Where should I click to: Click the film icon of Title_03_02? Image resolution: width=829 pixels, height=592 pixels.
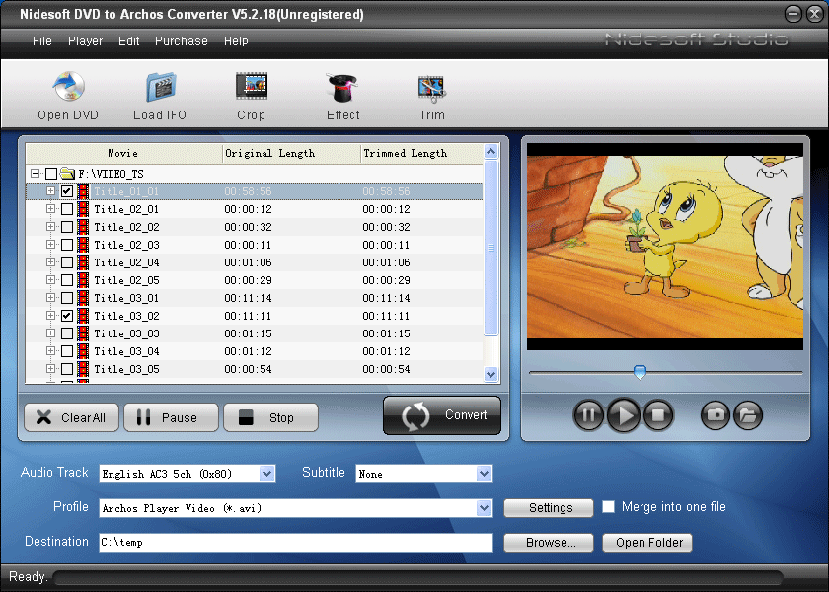click(x=83, y=316)
